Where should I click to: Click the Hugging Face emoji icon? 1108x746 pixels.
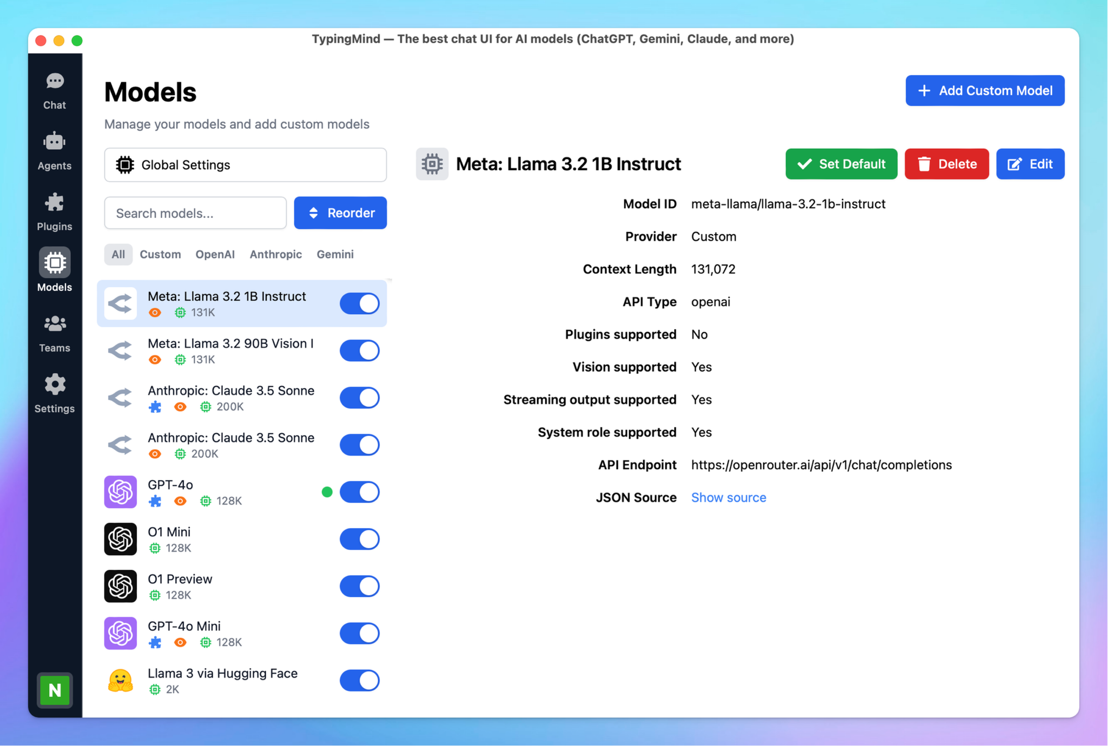click(120, 680)
